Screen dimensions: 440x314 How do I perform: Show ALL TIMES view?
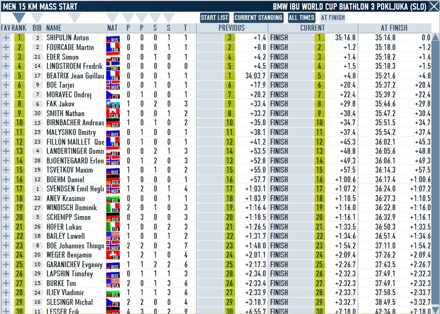[x=301, y=17]
